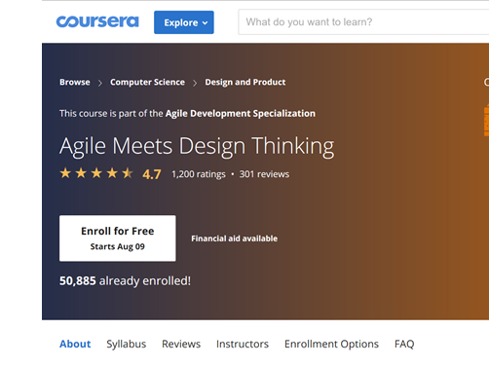The image size is (489, 366).
Task: Select the About tab
Action: 75,344
